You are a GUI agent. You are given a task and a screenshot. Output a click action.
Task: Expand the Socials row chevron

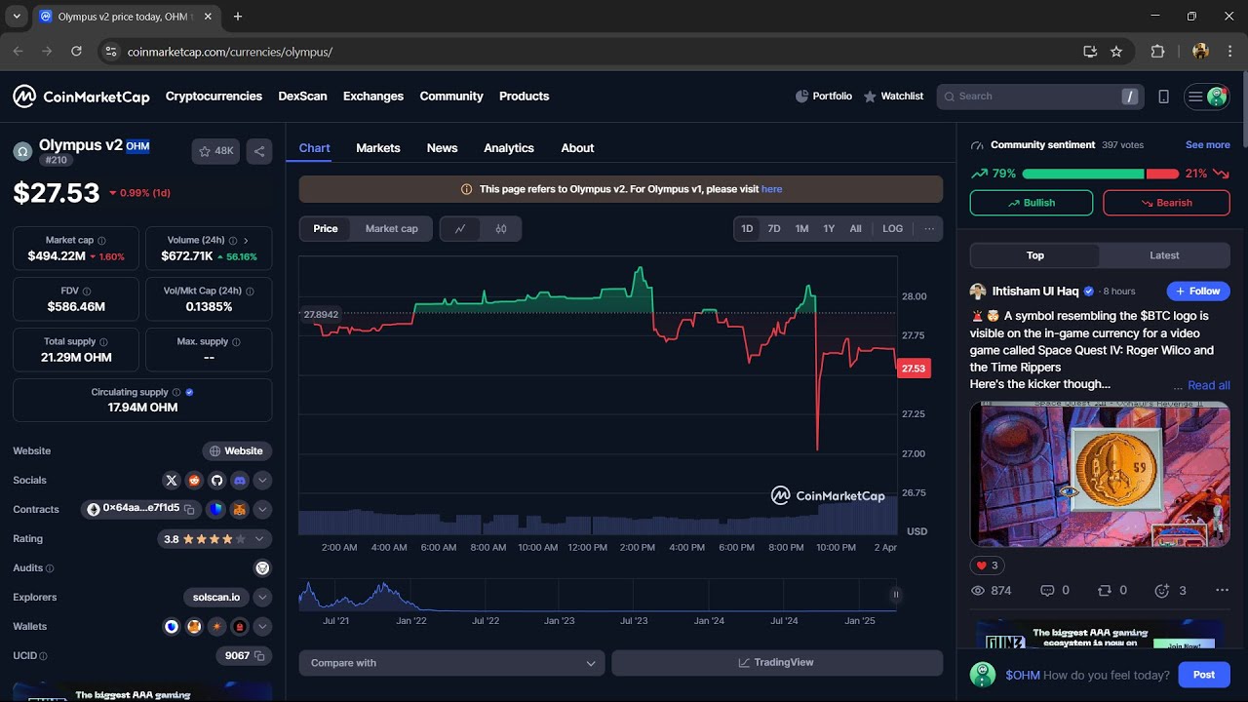tap(262, 480)
